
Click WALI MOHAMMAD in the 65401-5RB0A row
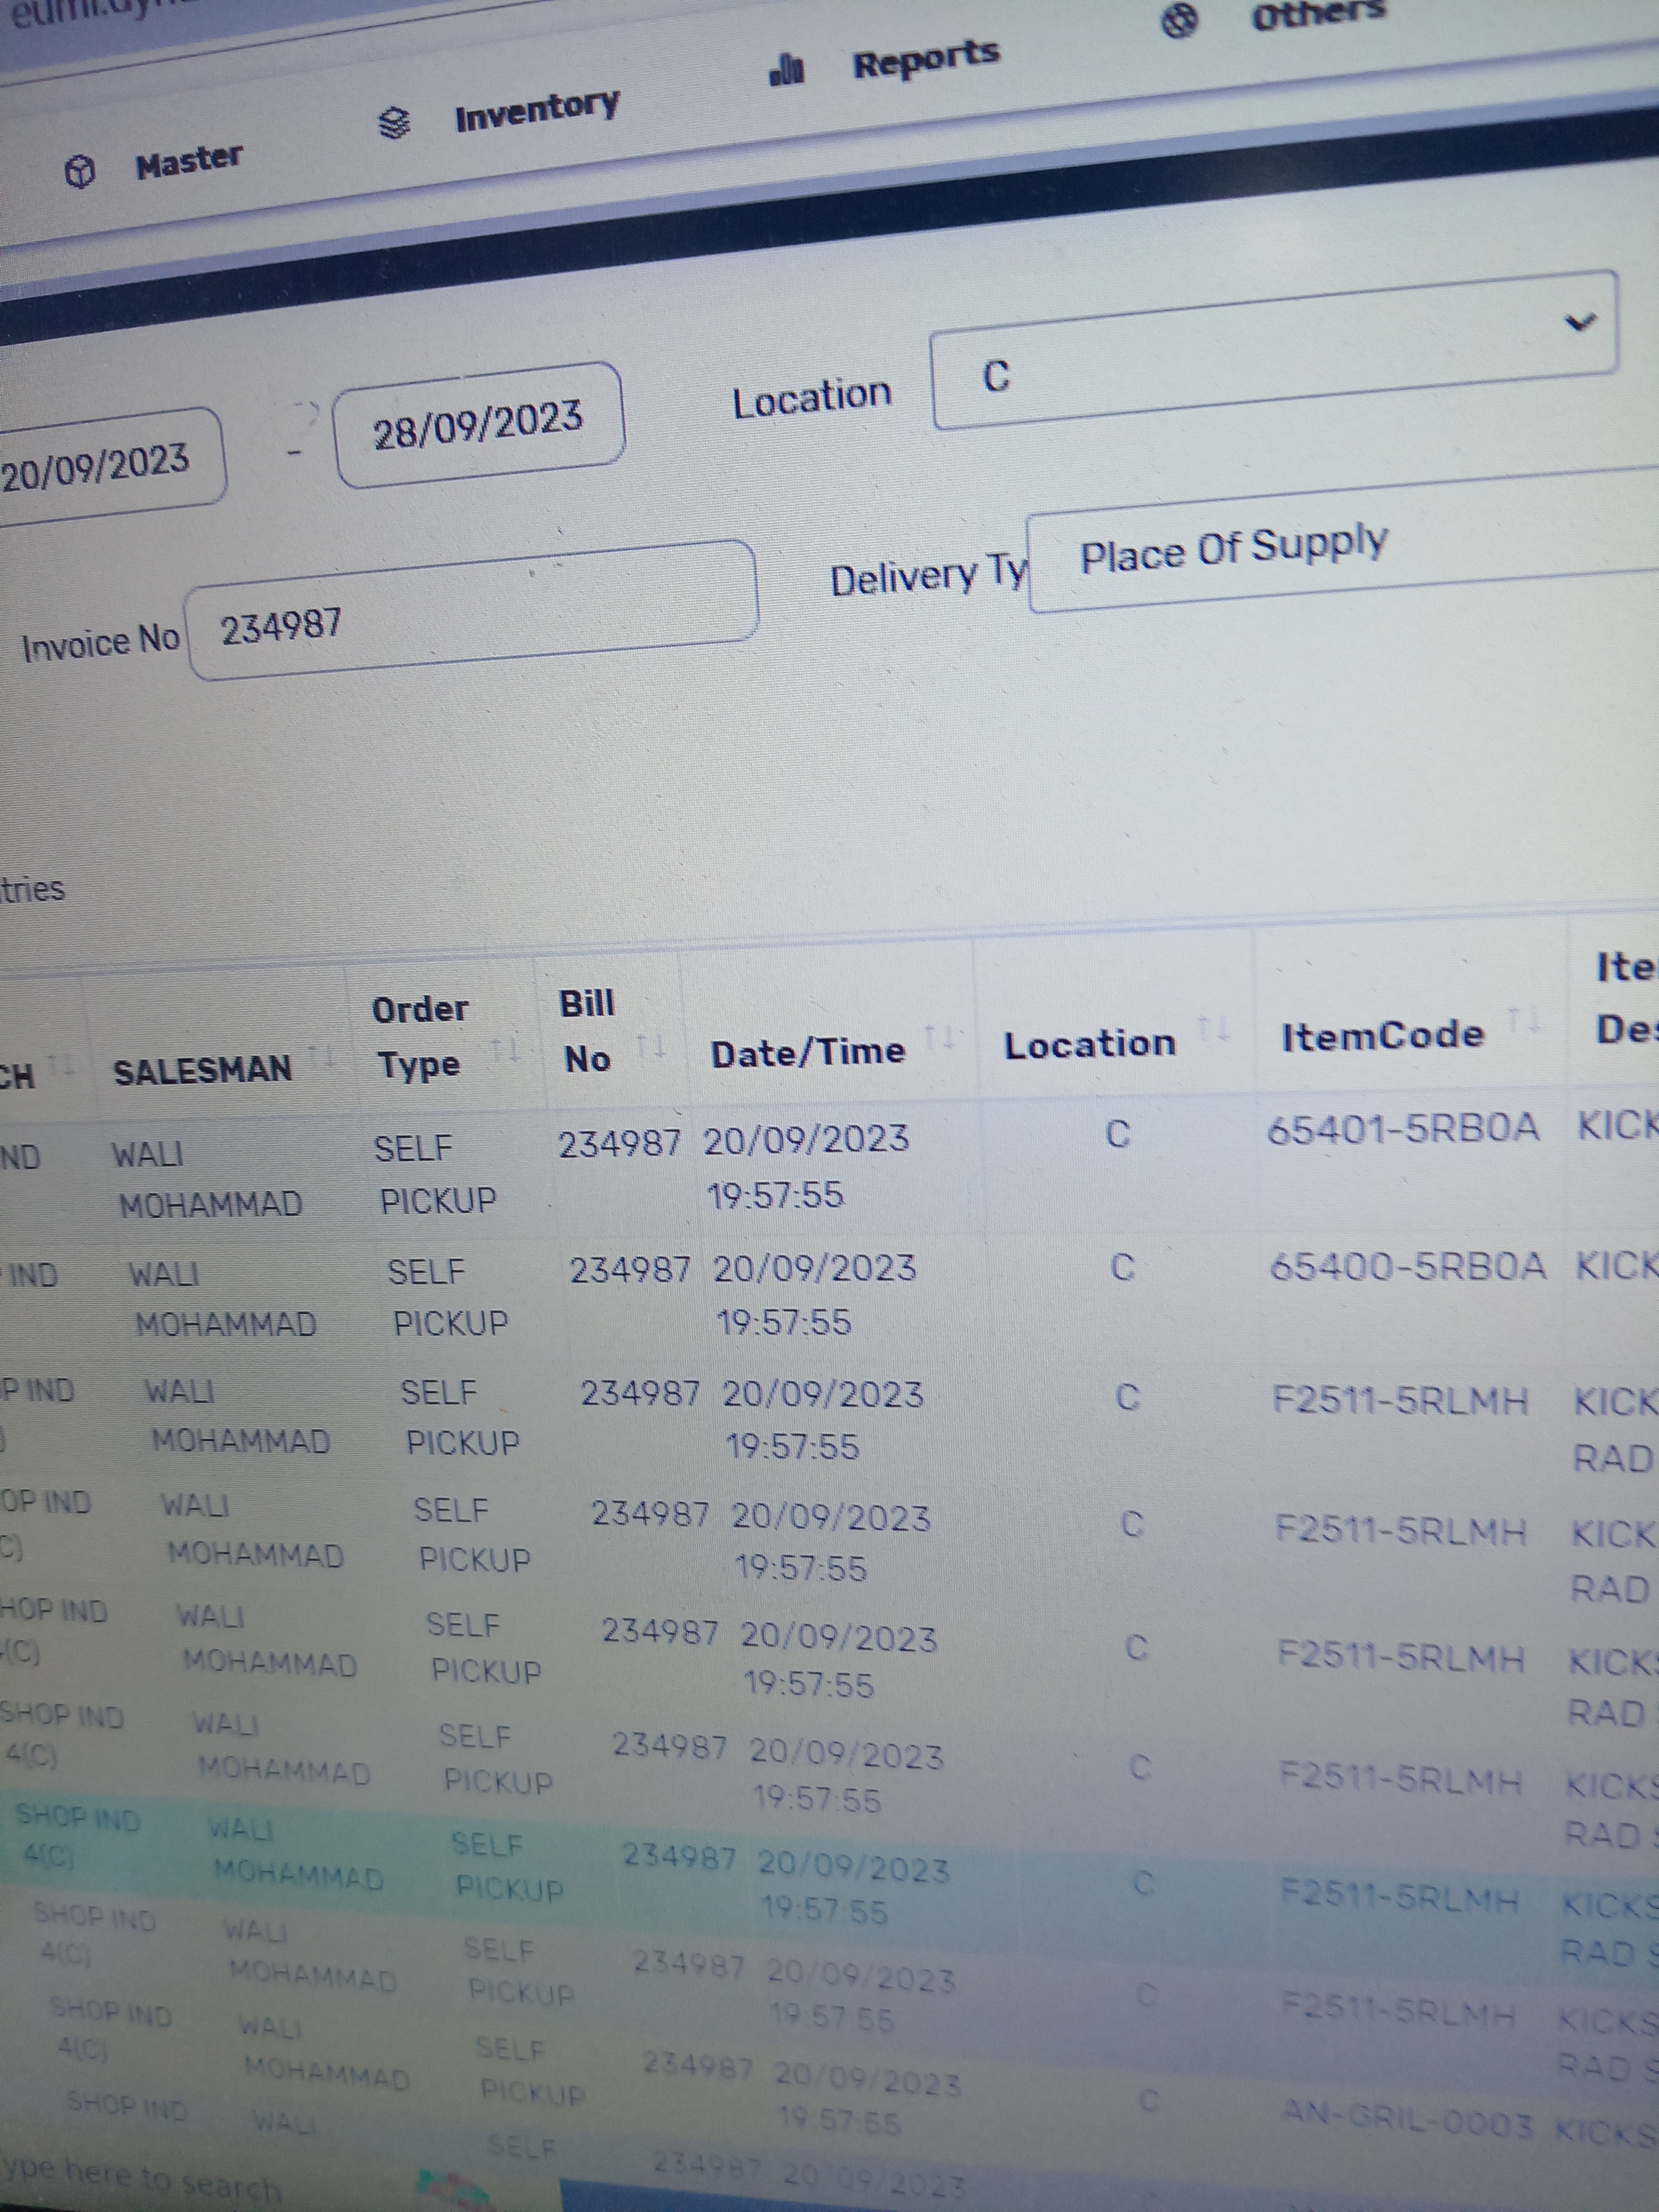coord(206,1179)
